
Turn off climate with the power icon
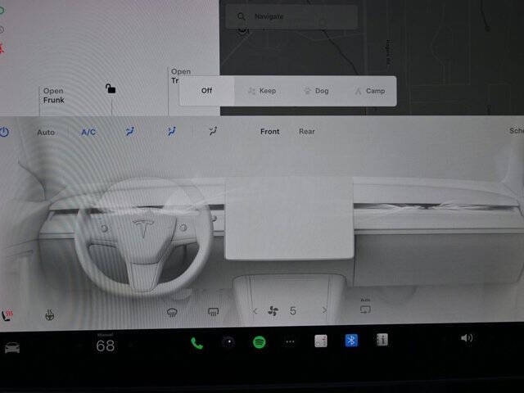pyautogui.click(x=4, y=133)
